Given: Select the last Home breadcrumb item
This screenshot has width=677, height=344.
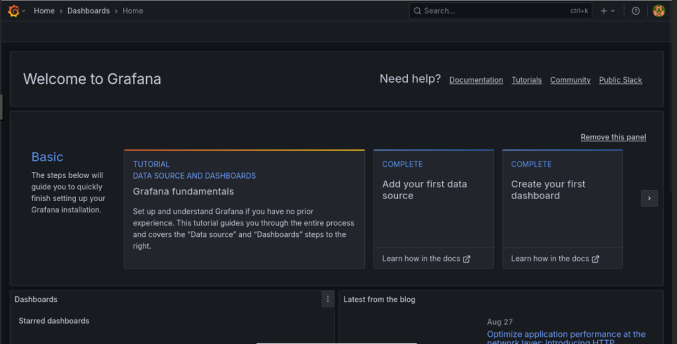Looking at the screenshot, I should pyautogui.click(x=132, y=11).
